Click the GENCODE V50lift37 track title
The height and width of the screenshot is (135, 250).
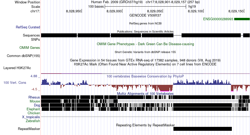pyautogui.click(x=145, y=15)
